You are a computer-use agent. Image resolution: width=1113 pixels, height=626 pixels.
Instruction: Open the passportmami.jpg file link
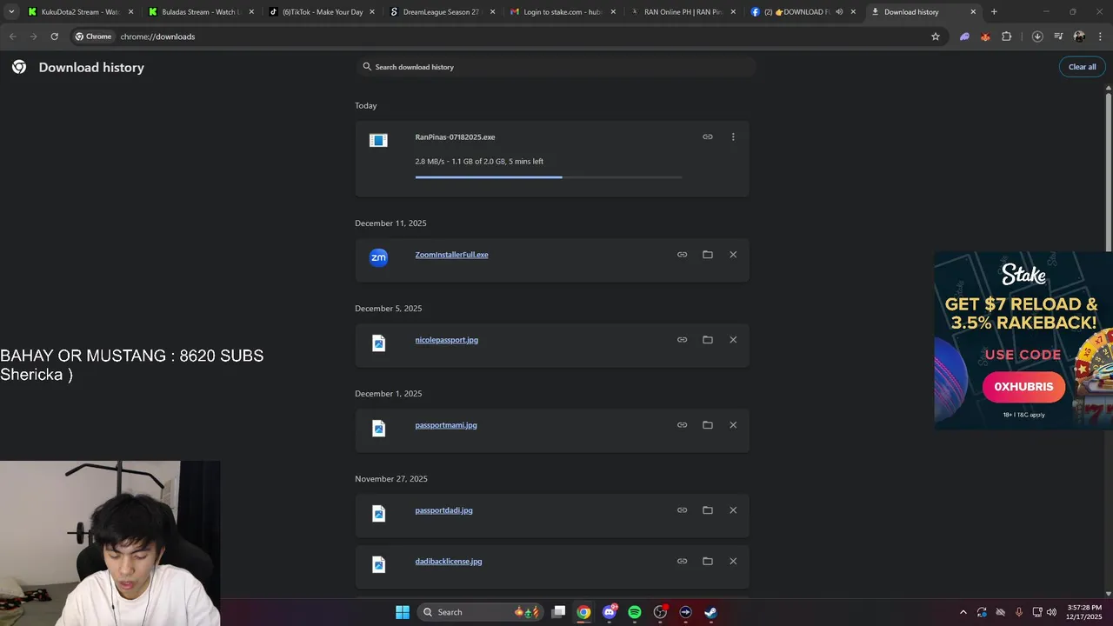point(446,425)
